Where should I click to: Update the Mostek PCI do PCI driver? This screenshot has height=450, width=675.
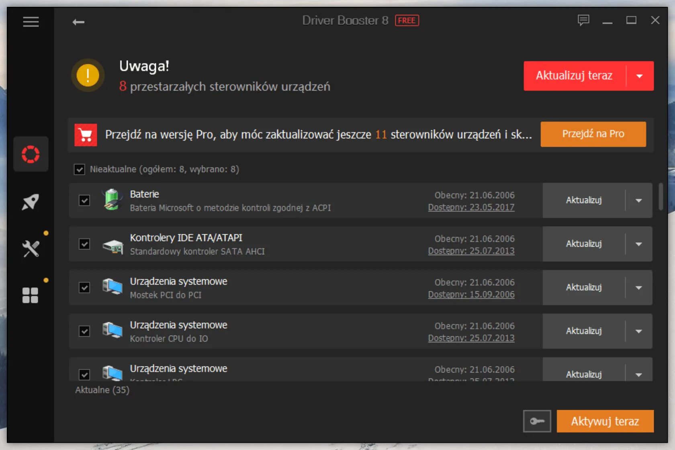coord(584,288)
